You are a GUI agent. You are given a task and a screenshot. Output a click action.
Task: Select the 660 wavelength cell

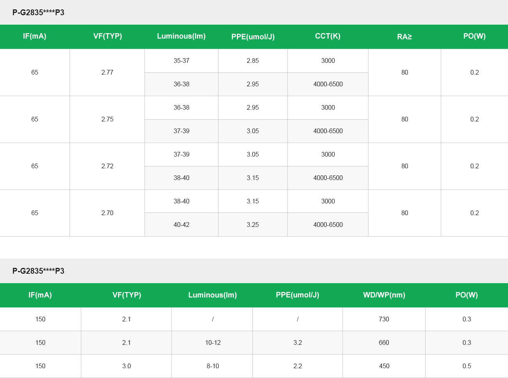click(x=384, y=342)
